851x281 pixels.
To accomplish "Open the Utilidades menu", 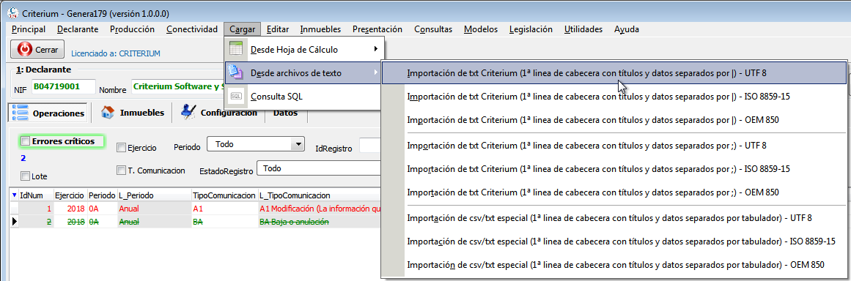I will (x=583, y=29).
